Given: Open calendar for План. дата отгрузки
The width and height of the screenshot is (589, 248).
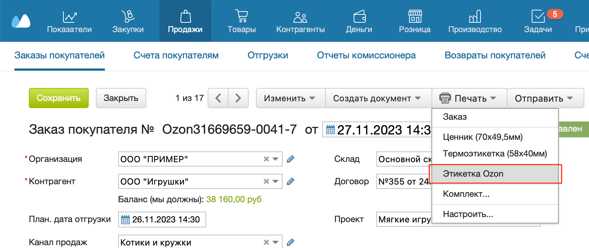Looking at the screenshot, I should [125, 220].
